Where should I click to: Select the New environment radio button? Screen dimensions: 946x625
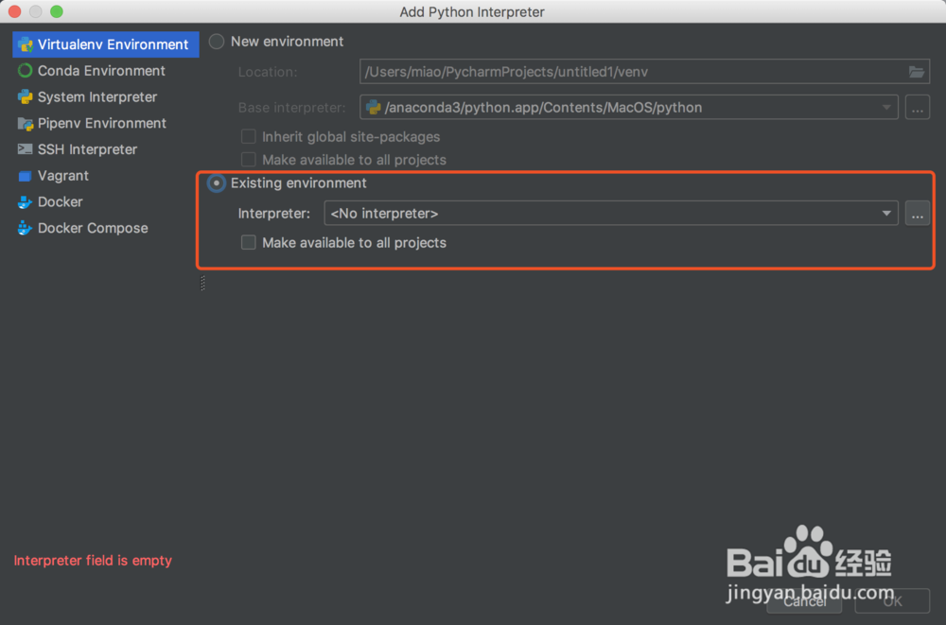pyautogui.click(x=217, y=42)
